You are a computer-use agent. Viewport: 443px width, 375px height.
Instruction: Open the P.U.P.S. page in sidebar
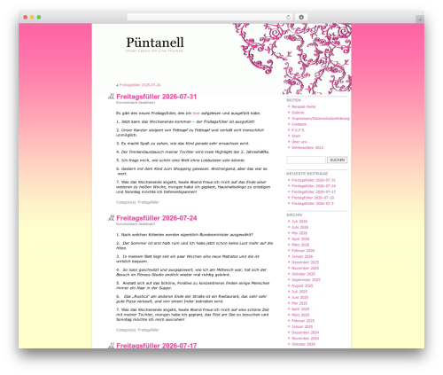pyautogui.click(x=298, y=130)
